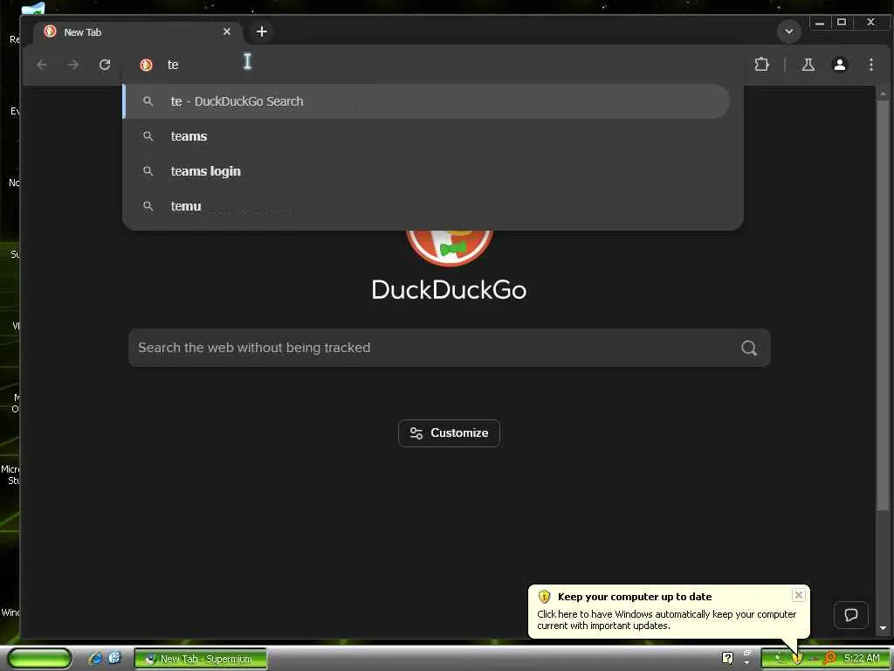Choose the 'temu' suggestion
894x671 pixels.
click(426, 206)
